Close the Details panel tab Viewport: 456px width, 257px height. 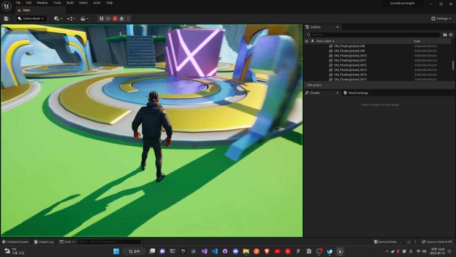point(338,93)
